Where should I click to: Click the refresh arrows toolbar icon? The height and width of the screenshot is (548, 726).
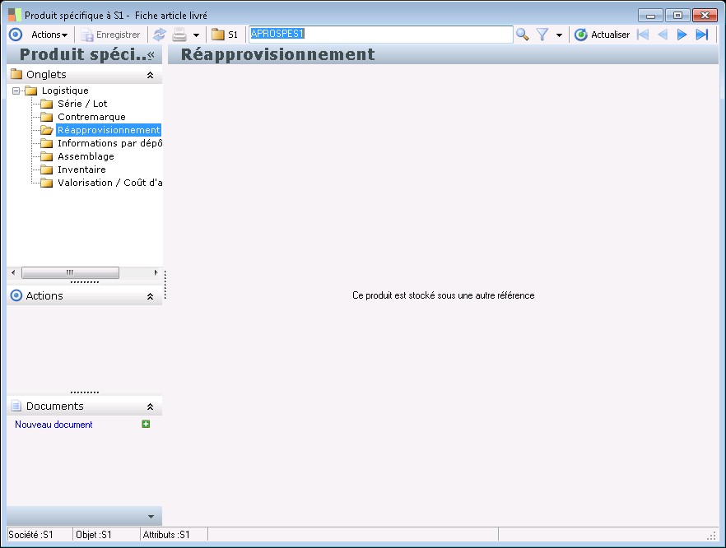click(160, 35)
